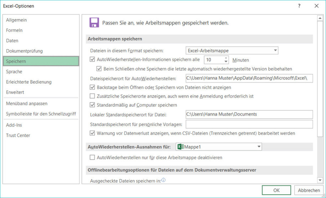Open Menüband anpassen settings
This screenshot has height=198, width=326.
pos(41,104)
